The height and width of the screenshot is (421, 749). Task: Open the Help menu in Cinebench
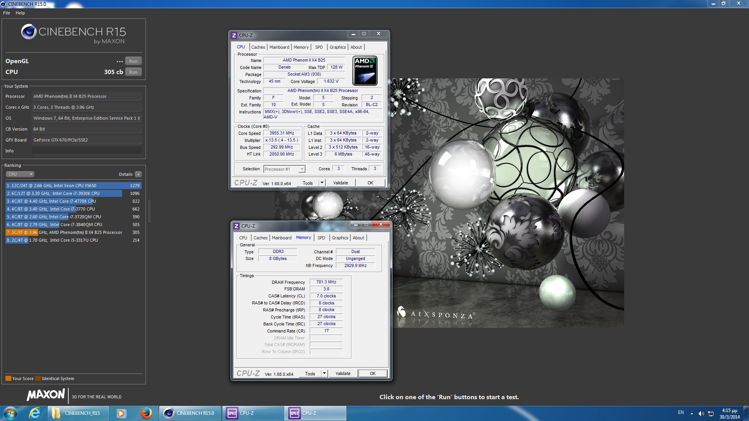coord(20,13)
